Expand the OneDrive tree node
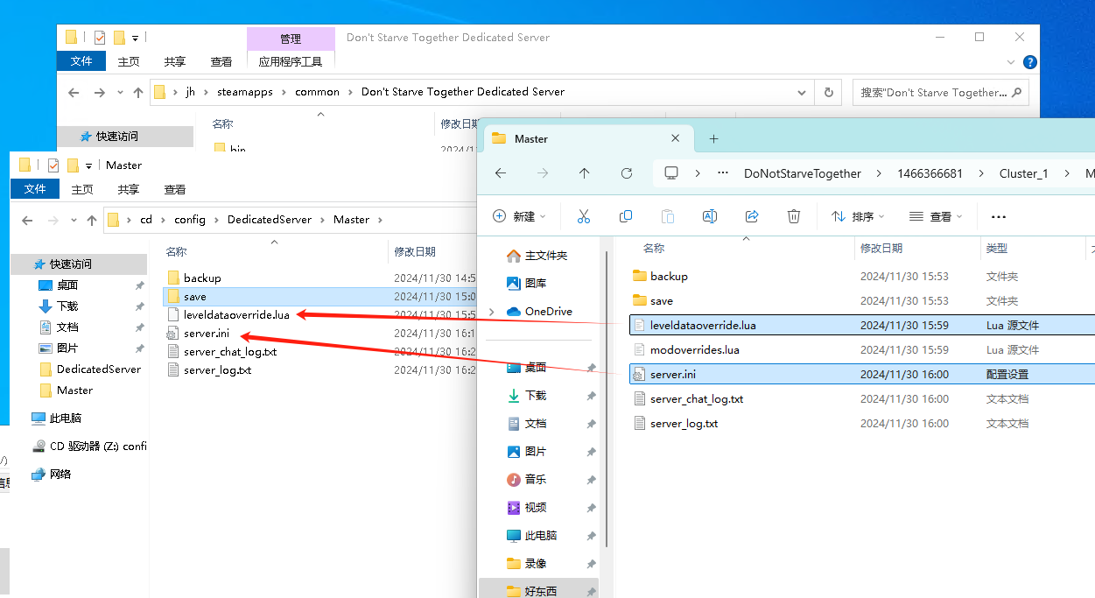The height and width of the screenshot is (598, 1095). tap(492, 312)
